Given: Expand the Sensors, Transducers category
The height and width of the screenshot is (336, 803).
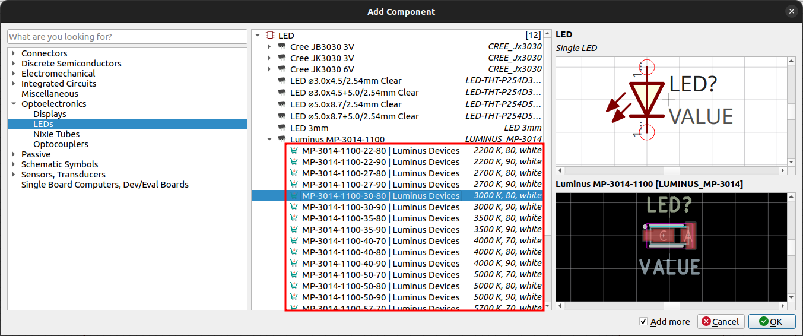Looking at the screenshot, I should (14, 175).
